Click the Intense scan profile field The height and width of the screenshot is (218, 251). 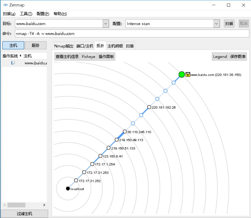pyautogui.click(x=169, y=24)
